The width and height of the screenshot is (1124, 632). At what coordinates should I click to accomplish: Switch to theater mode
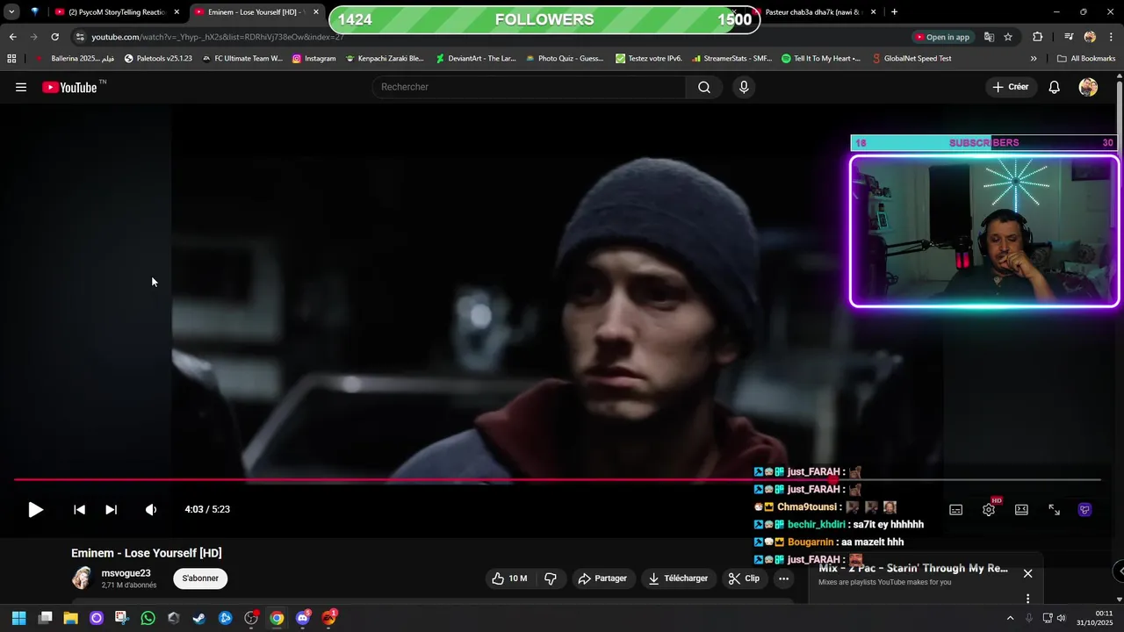click(1021, 509)
